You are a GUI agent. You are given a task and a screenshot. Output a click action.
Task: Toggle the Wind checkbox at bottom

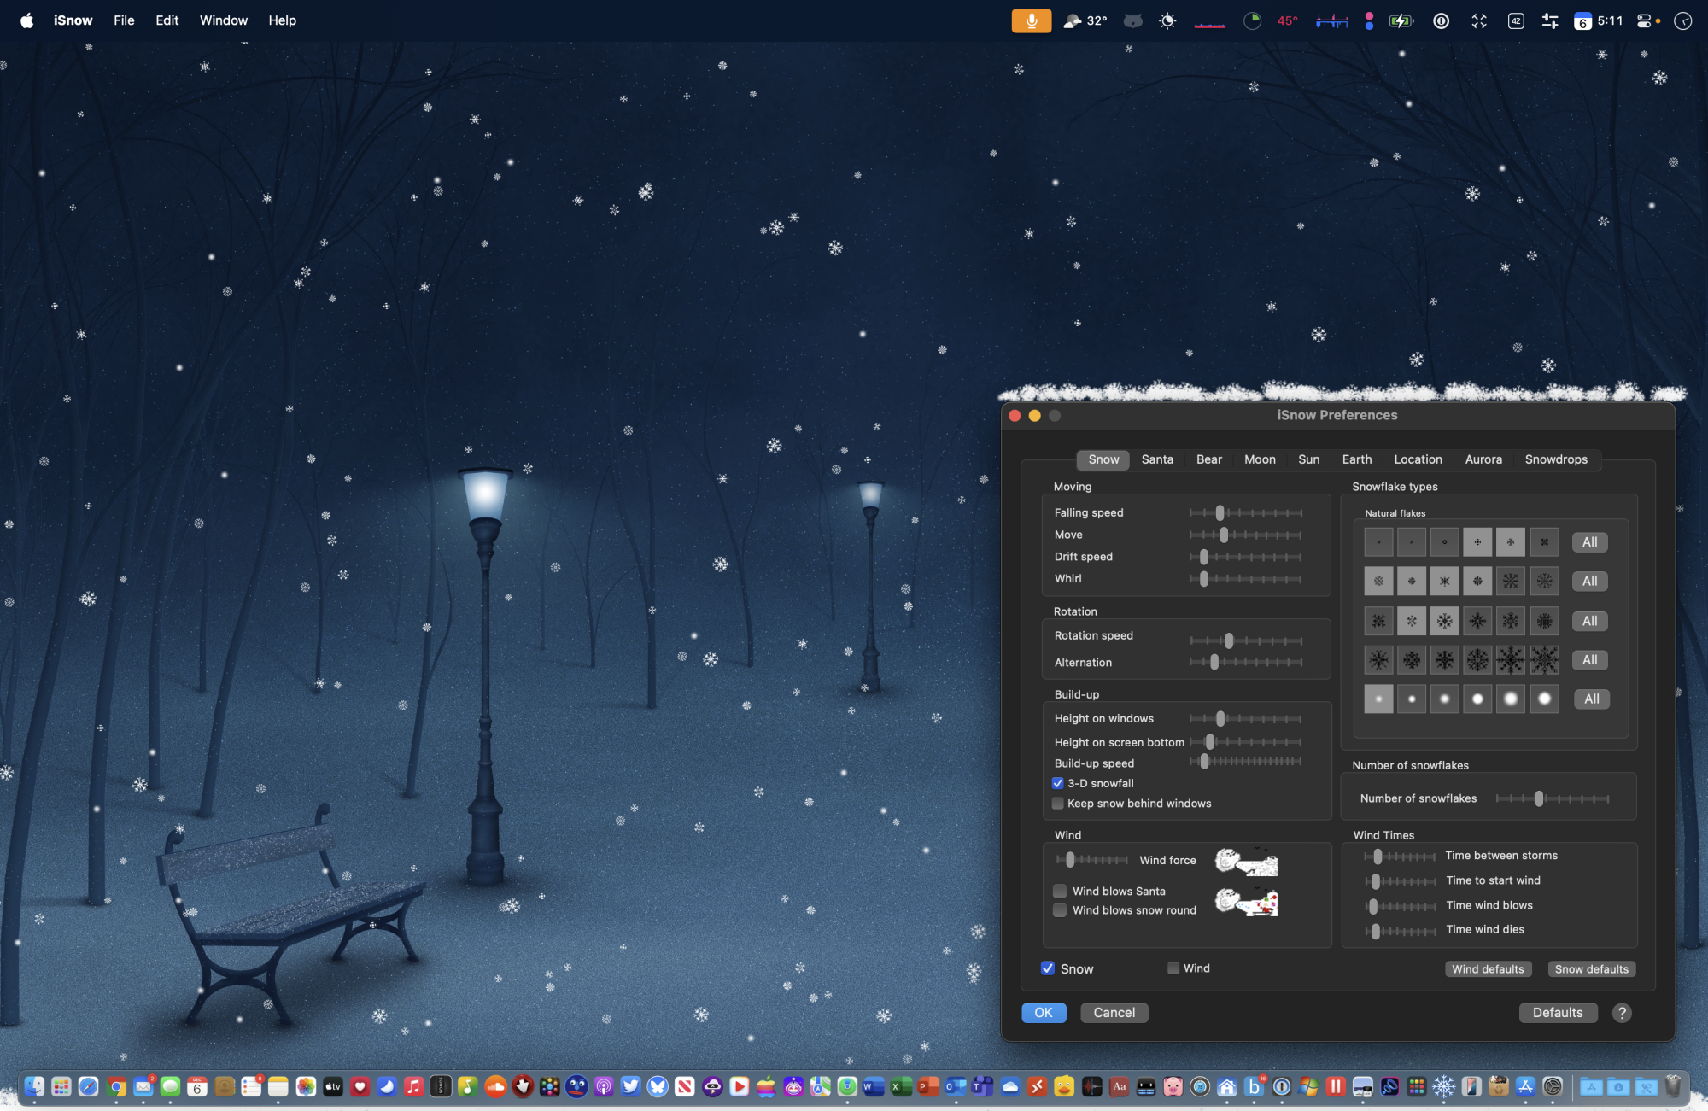point(1173,968)
